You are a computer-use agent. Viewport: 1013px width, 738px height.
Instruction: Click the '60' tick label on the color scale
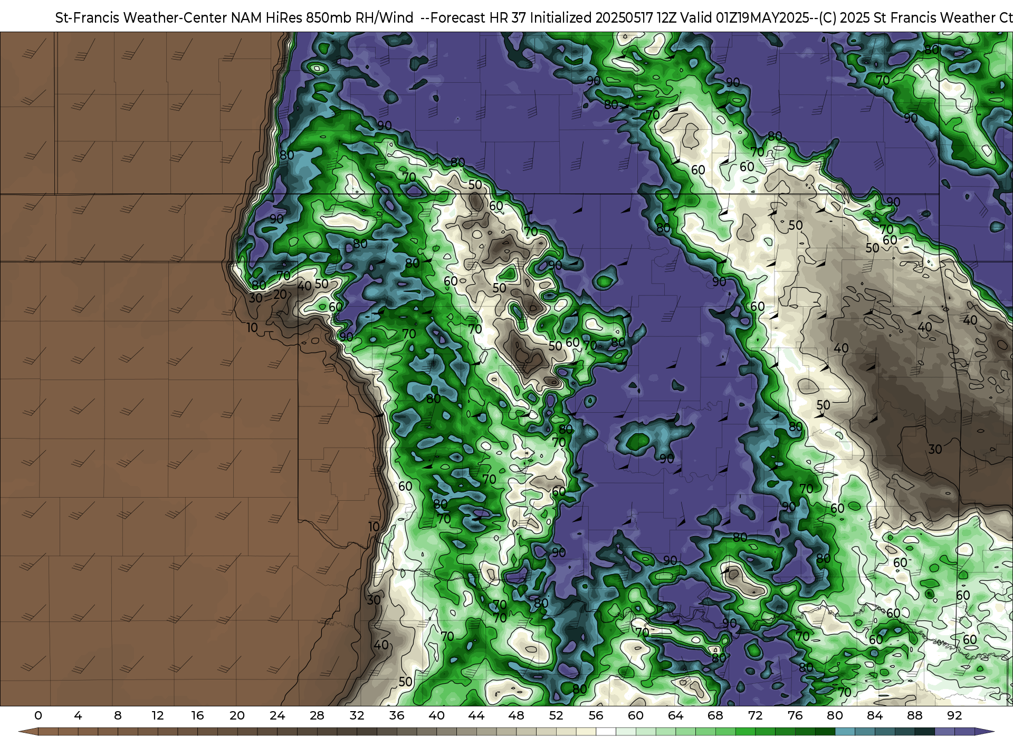636,715
